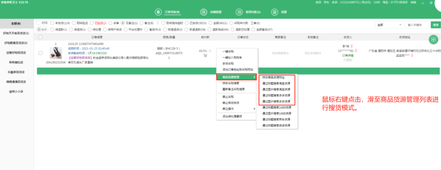
Task: Select 通过图片搜索1688货源 in submenu
Action: [277, 113]
